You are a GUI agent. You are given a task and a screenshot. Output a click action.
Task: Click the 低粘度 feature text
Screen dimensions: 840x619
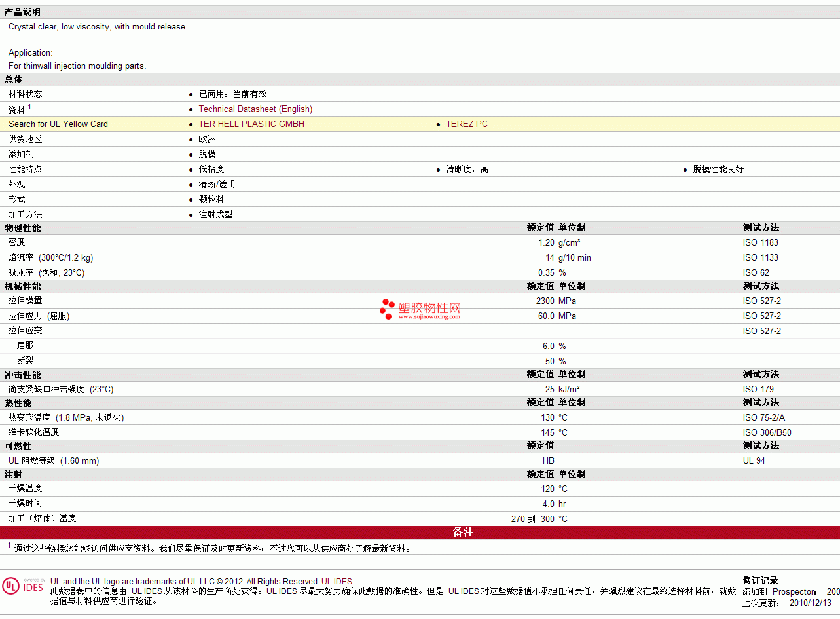pos(211,170)
